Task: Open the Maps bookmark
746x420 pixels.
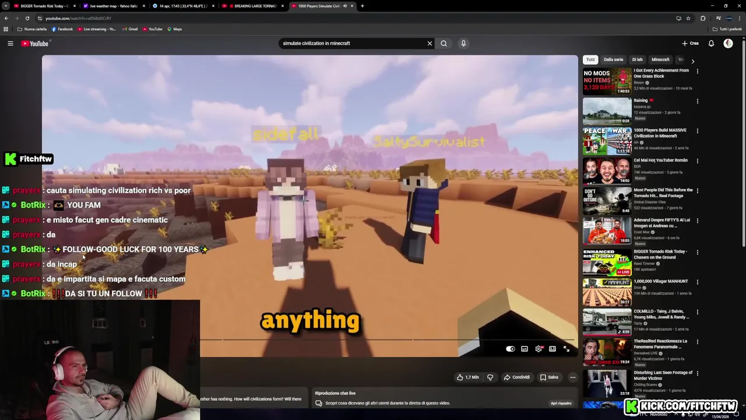Action: [174, 29]
